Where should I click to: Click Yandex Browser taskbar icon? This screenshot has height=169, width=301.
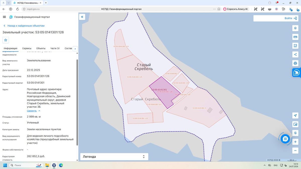[54, 165]
